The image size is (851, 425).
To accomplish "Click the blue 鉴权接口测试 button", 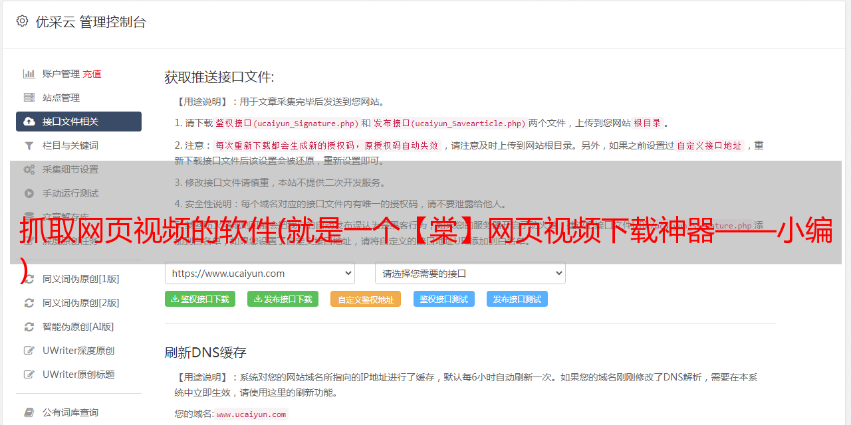I will [444, 299].
